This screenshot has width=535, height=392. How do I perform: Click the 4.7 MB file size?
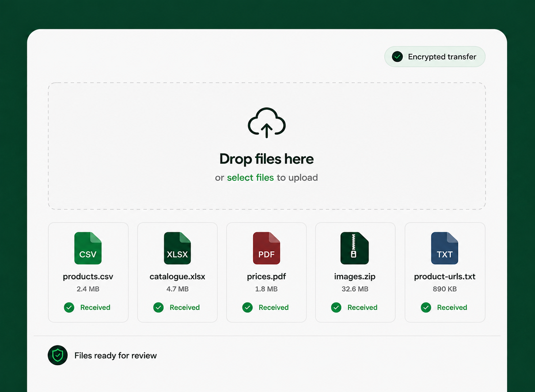click(x=178, y=289)
